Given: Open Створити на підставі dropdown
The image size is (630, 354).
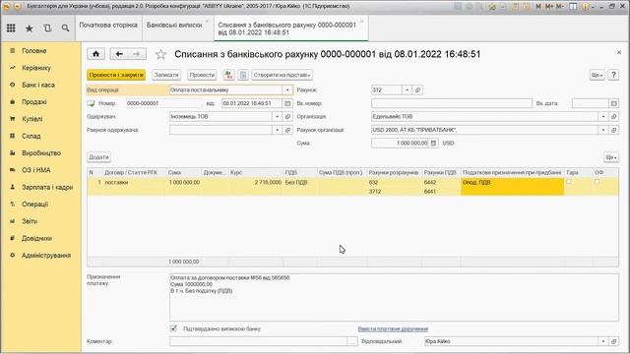Looking at the screenshot, I should tap(282, 75).
